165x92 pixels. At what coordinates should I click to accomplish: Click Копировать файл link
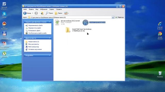point(34,31)
